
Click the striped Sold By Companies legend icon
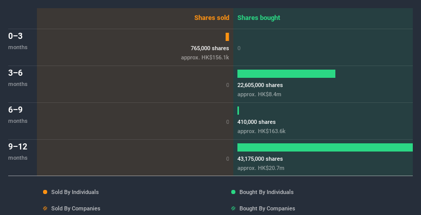tap(45, 208)
